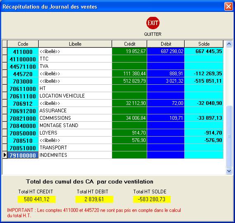Select the row selector for code 411000
235x223 pixels.
[5, 51]
